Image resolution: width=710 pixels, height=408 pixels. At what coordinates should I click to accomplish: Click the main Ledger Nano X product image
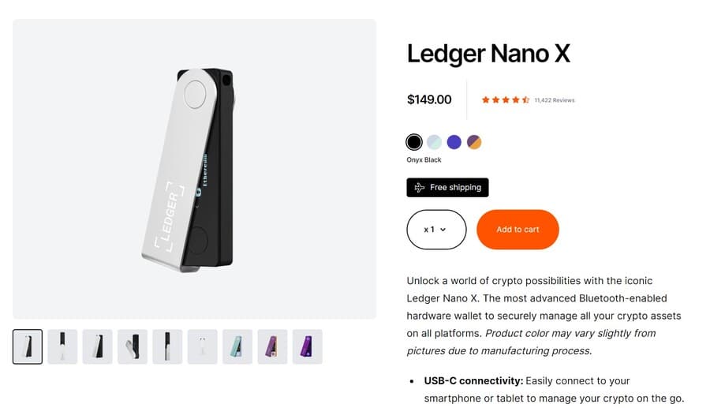pos(194,169)
